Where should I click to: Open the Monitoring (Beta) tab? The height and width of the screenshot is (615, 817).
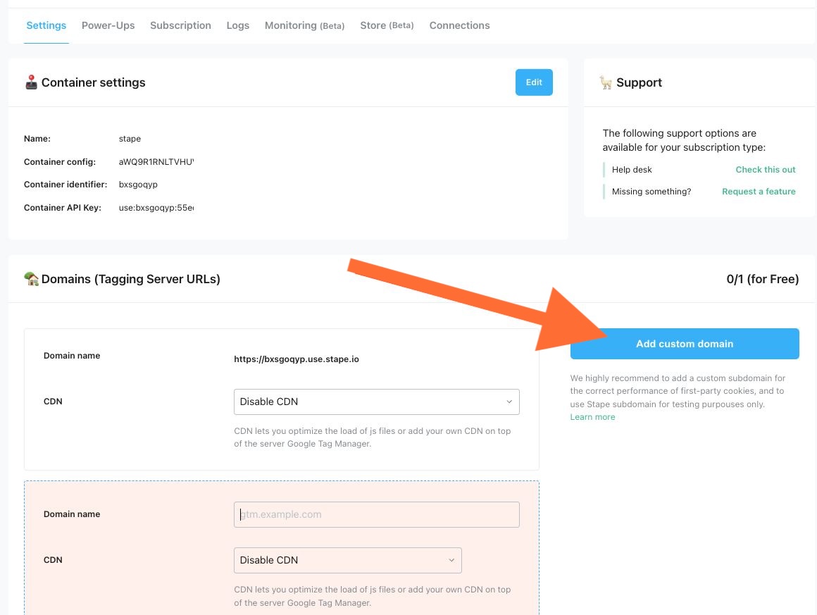[304, 25]
